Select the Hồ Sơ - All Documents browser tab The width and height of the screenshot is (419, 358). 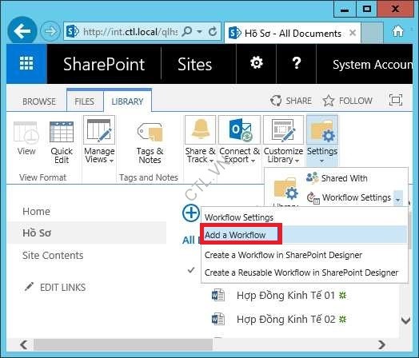293,33
